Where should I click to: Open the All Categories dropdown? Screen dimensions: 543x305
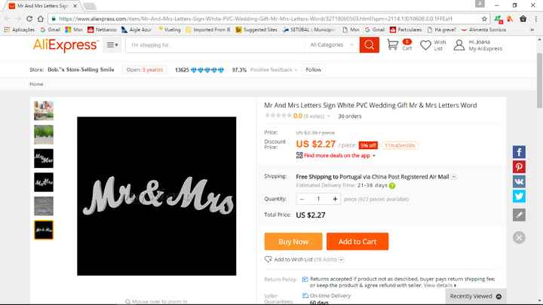pyautogui.click(x=331, y=45)
